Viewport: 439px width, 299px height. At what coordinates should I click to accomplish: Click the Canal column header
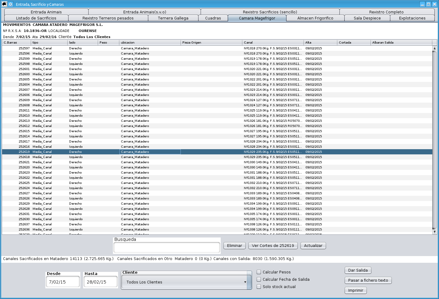coord(273,42)
